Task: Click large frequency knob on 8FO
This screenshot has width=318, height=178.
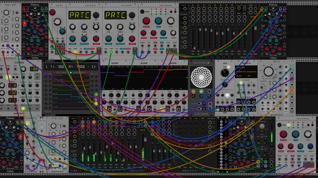Action: click(268, 71)
